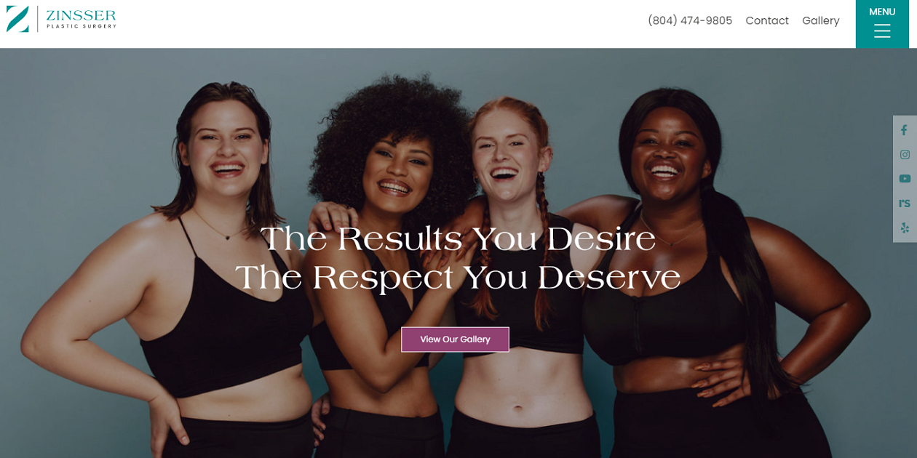Screen dimensions: 917x458
Task: Click the green Z logo mark
Action: (x=17, y=19)
